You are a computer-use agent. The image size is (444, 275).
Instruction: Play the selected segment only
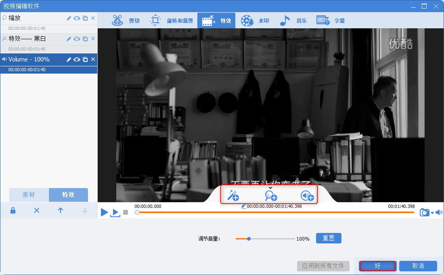[x=115, y=213]
